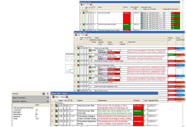Viewport: 186px width, 127px height.
Task: Close the top window Req - Yours tab
Action: click(x=91, y=5)
